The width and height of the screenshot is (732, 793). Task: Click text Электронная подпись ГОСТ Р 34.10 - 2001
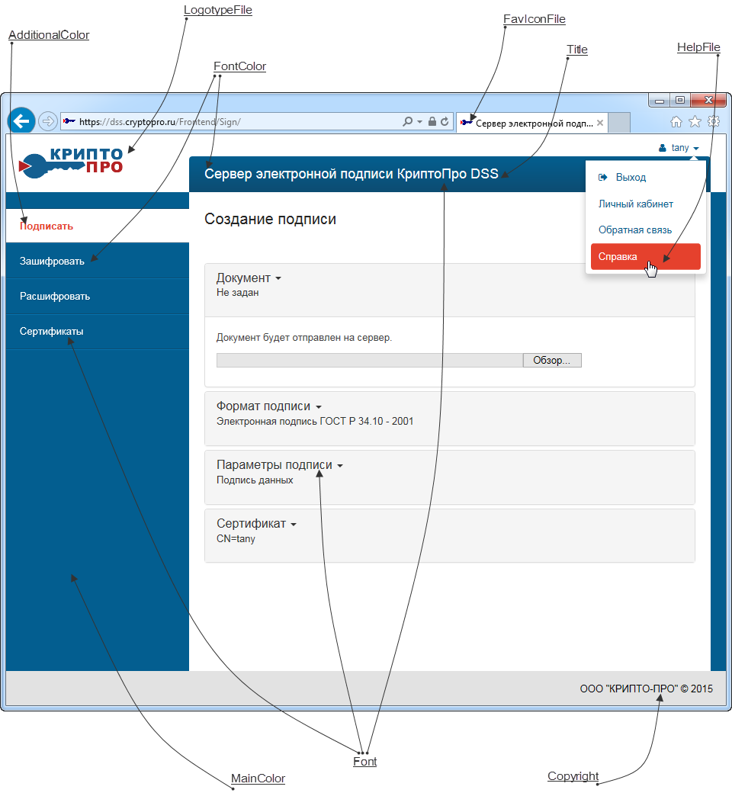[x=315, y=421]
